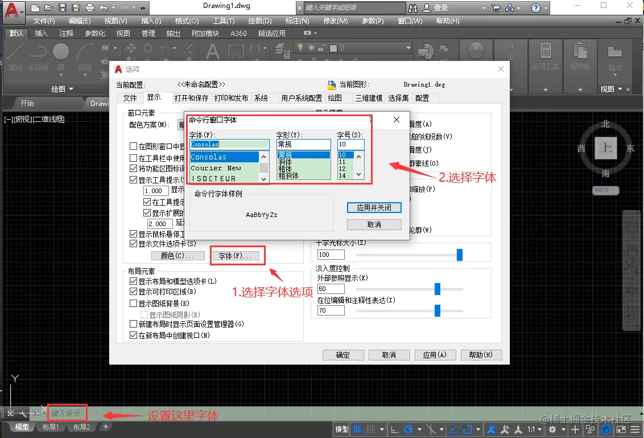Click the 字体(F)... button

coord(236,256)
